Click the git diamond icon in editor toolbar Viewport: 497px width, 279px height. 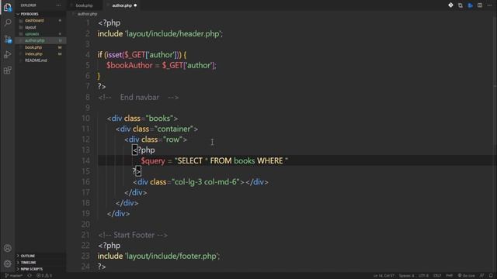[450, 5]
